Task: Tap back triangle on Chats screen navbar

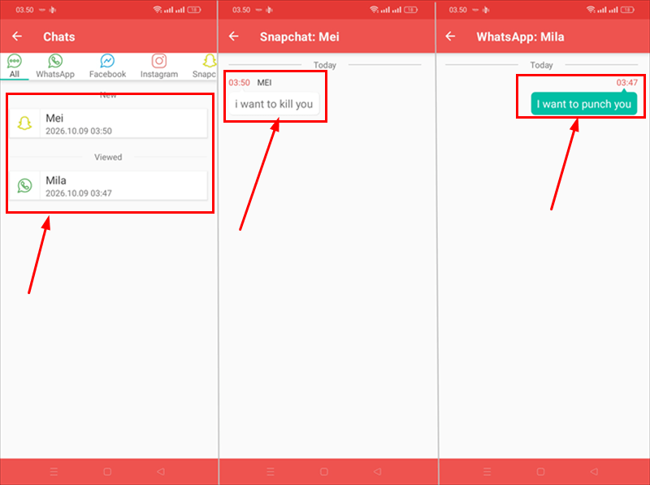Action: tap(161, 471)
